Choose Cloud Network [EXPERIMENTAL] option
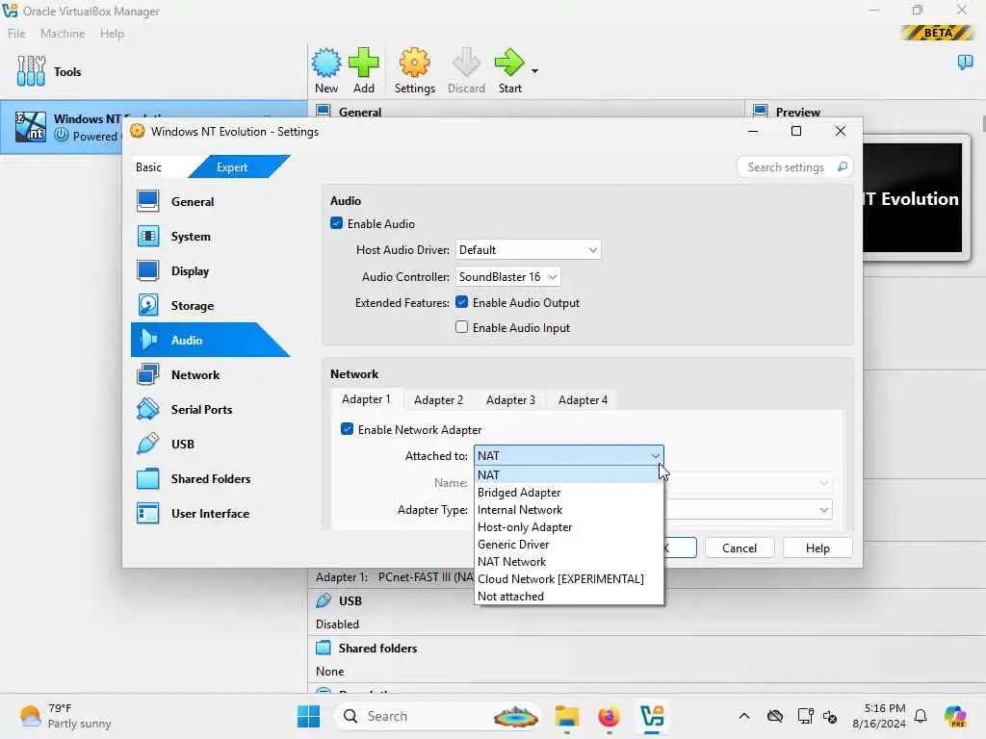Image resolution: width=986 pixels, height=739 pixels. 568,578
